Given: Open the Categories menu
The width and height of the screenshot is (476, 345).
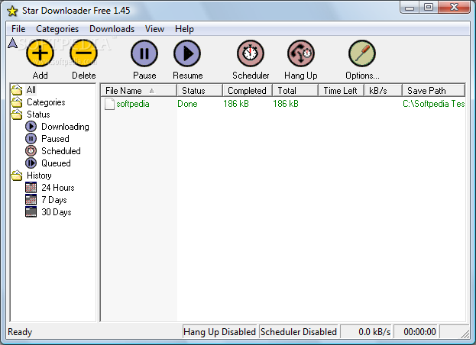Looking at the screenshot, I should pyautogui.click(x=57, y=29).
